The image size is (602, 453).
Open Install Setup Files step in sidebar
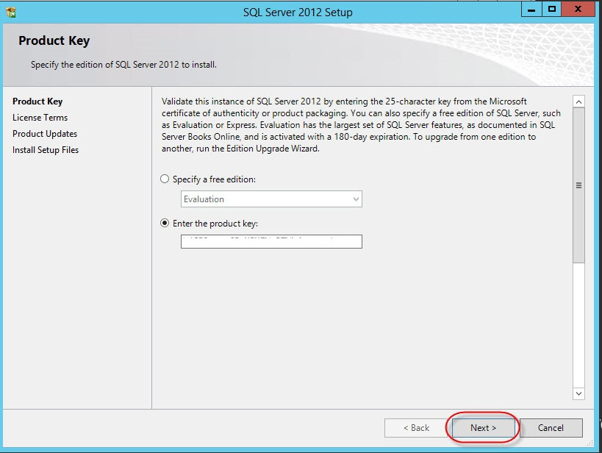(46, 150)
